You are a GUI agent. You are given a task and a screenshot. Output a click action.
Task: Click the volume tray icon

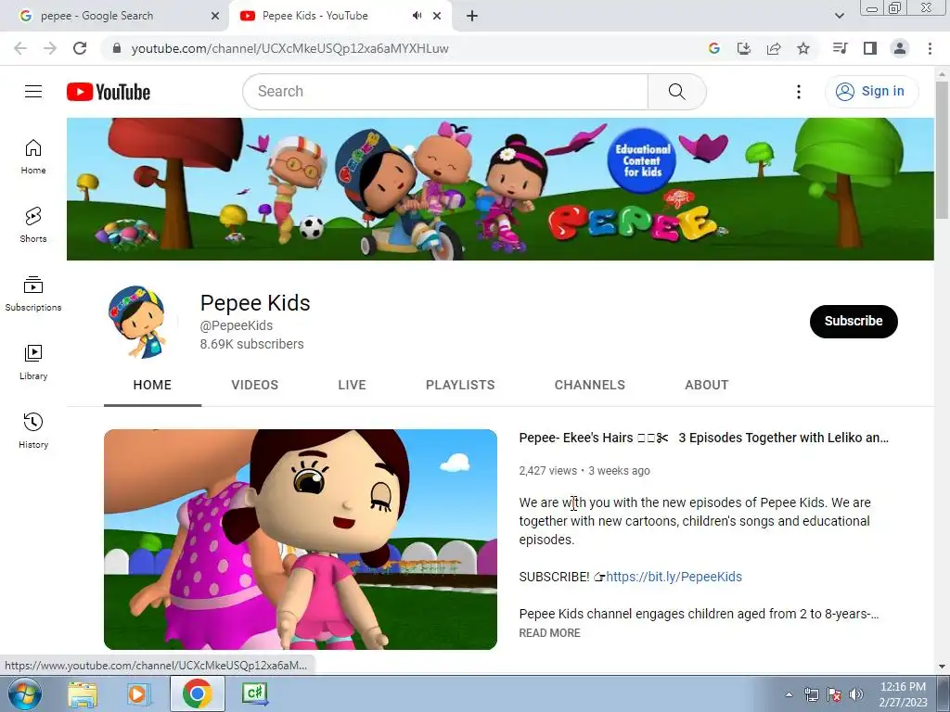click(855, 694)
